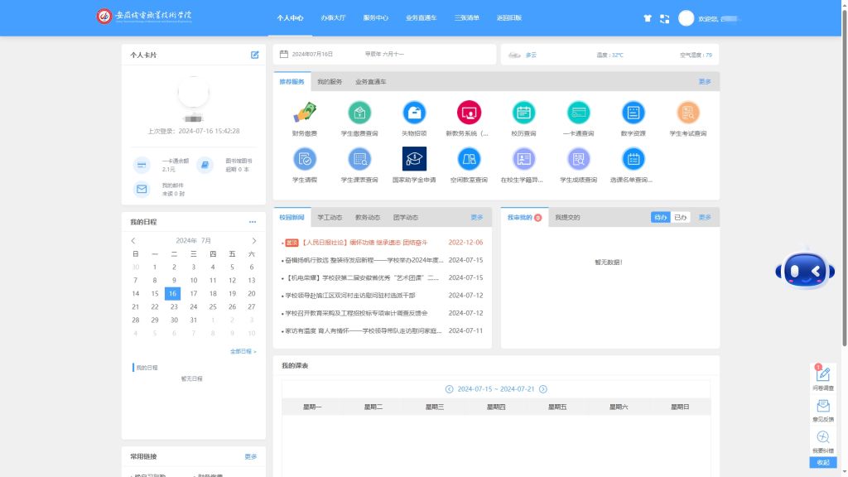Open the 数字资源 icon
Image resolution: width=848 pixels, height=477 pixels.
[x=634, y=113]
